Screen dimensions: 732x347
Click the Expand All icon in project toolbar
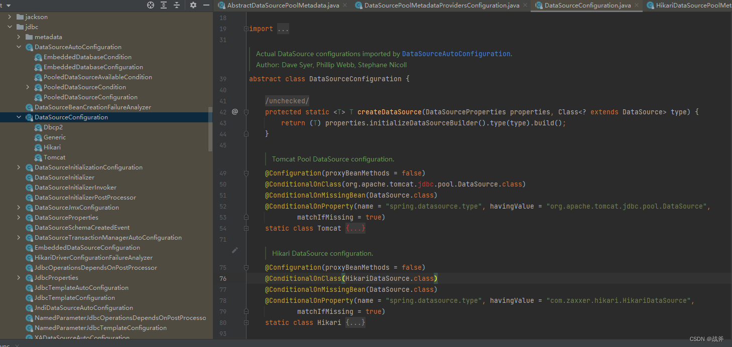(164, 5)
